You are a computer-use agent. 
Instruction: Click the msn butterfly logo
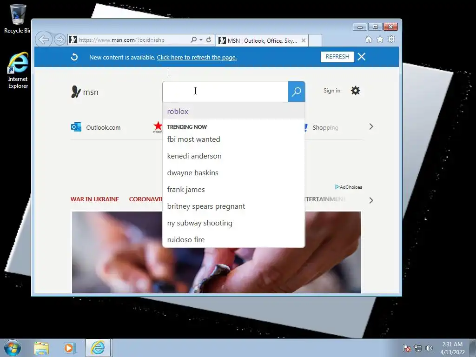click(85, 92)
